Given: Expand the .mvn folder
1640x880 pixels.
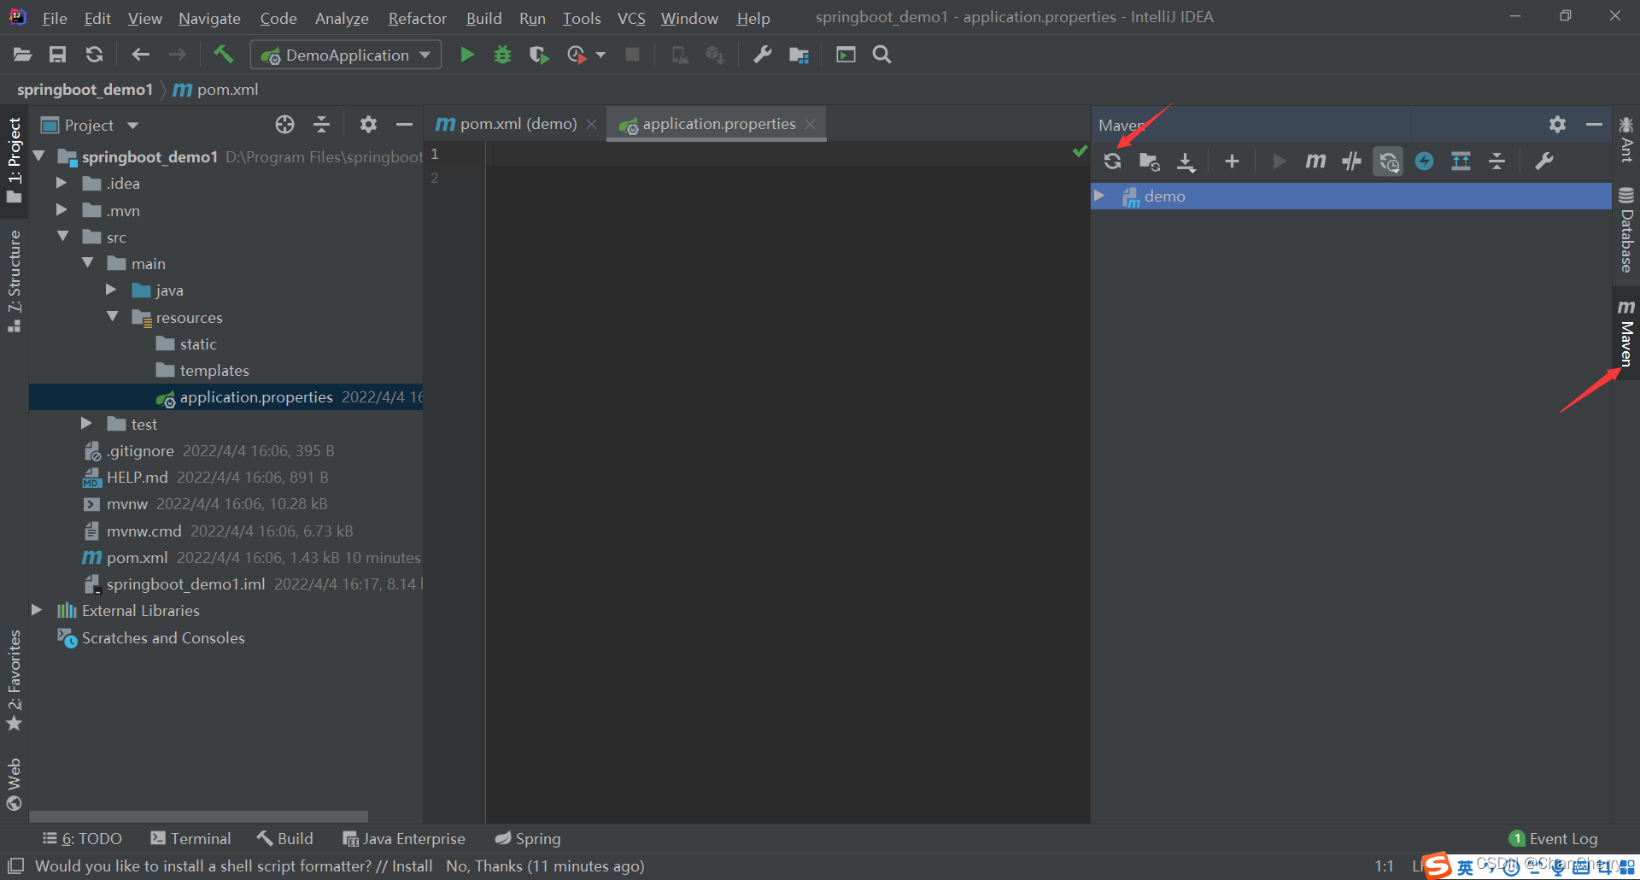Looking at the screenshot, I should click(x=61, y=210).
